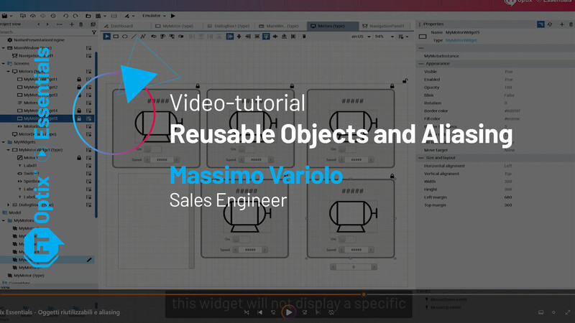Click the MyMotorWidget type link
This screenshot has width=575, height=323.
pyautogui.click(x=461, y=41)
